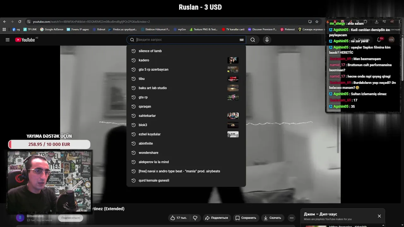Click the thumbnail next to 'ezhel koydular'
This screenshot has width=404, height=227.
tap(233, 134)
